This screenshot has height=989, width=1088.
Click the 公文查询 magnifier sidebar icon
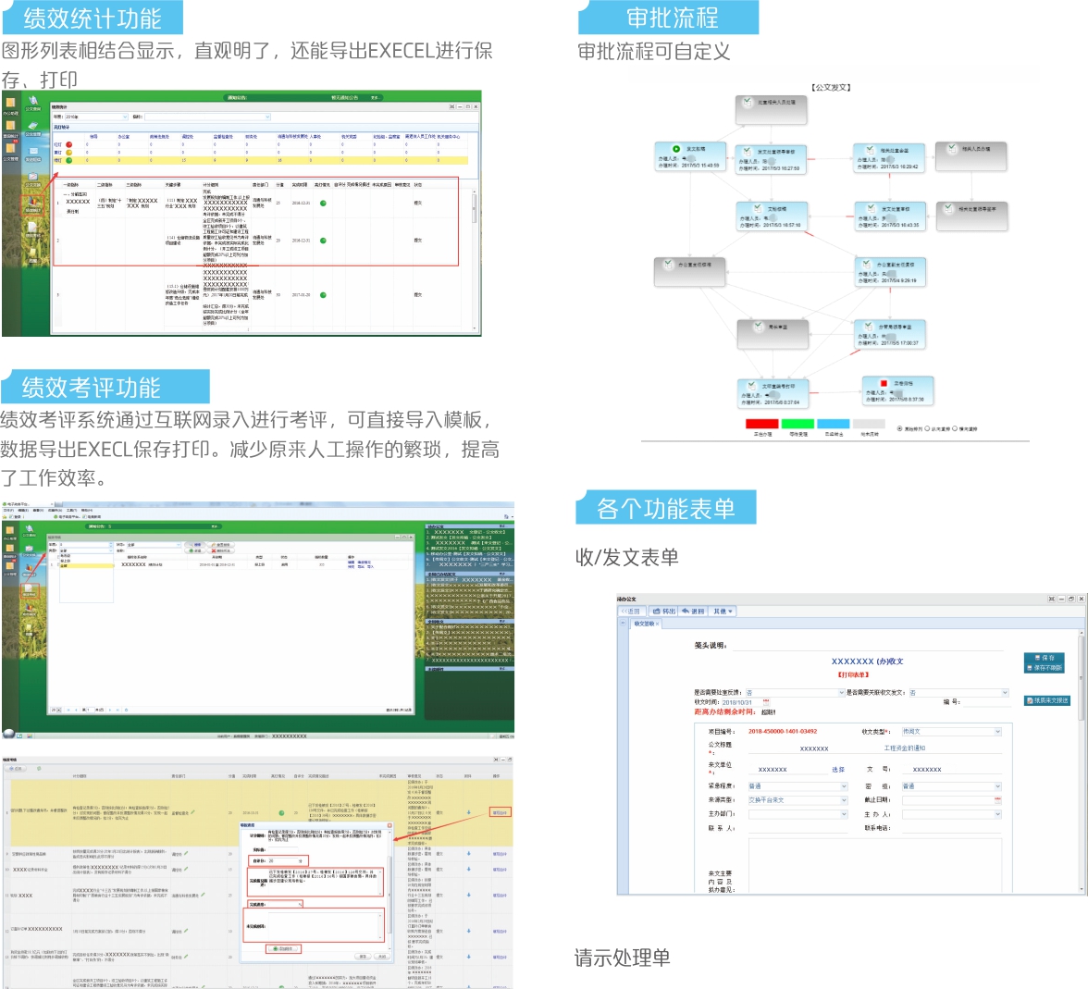pos(33,101)
